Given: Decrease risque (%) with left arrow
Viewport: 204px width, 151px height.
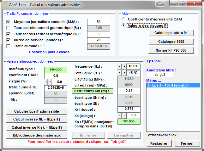Looking at the screenshot, I should (46, 82).
